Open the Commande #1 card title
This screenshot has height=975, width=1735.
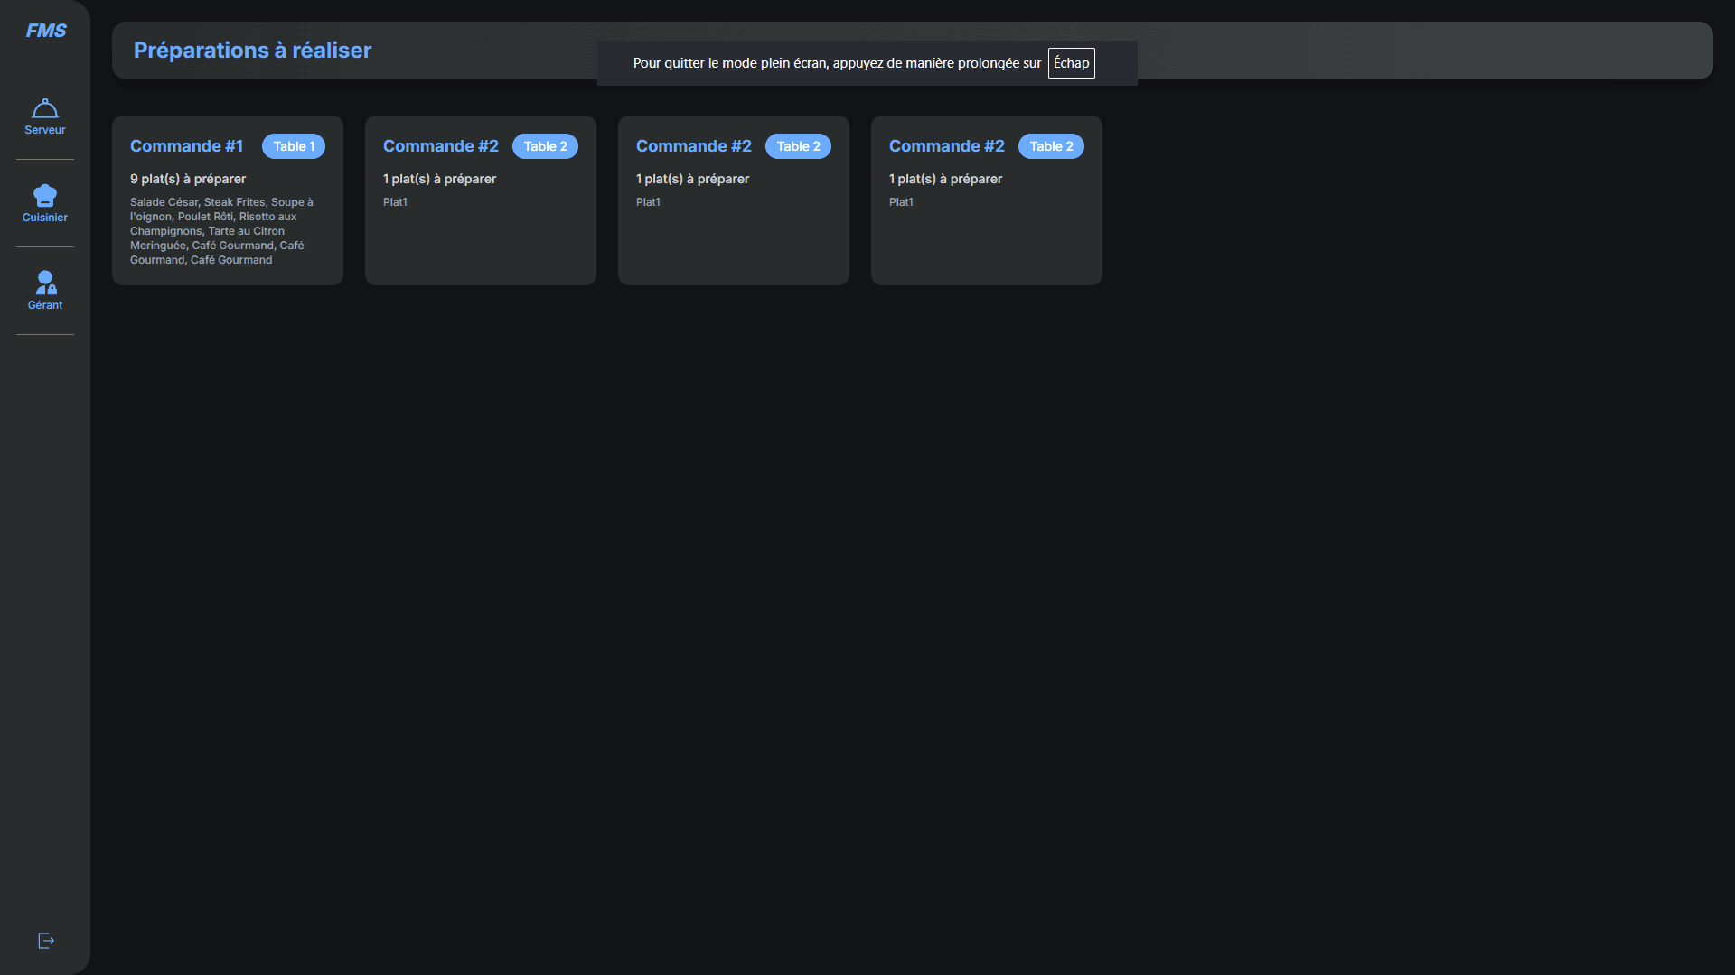coord(186,146)
